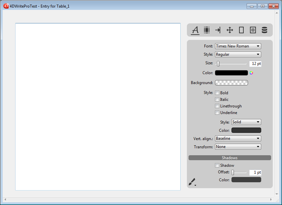
Task: Turn on the Shadow checkbox
Action: pos(217,165)
